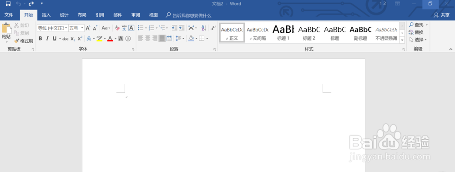This screenshot has height=172, width=455.
Task: Toggle show paragraph marks button
Action: (213, 28)
